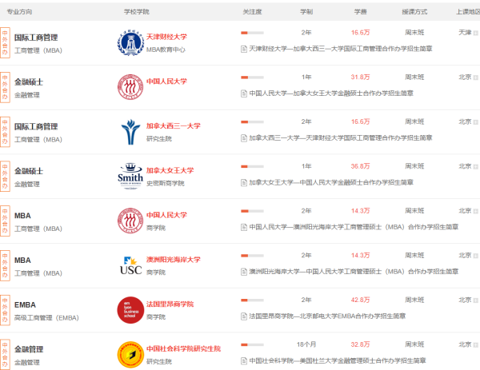
Task: Open the 澳洲阳光海岸大学 school name link
Action: (x=173, y=260)
